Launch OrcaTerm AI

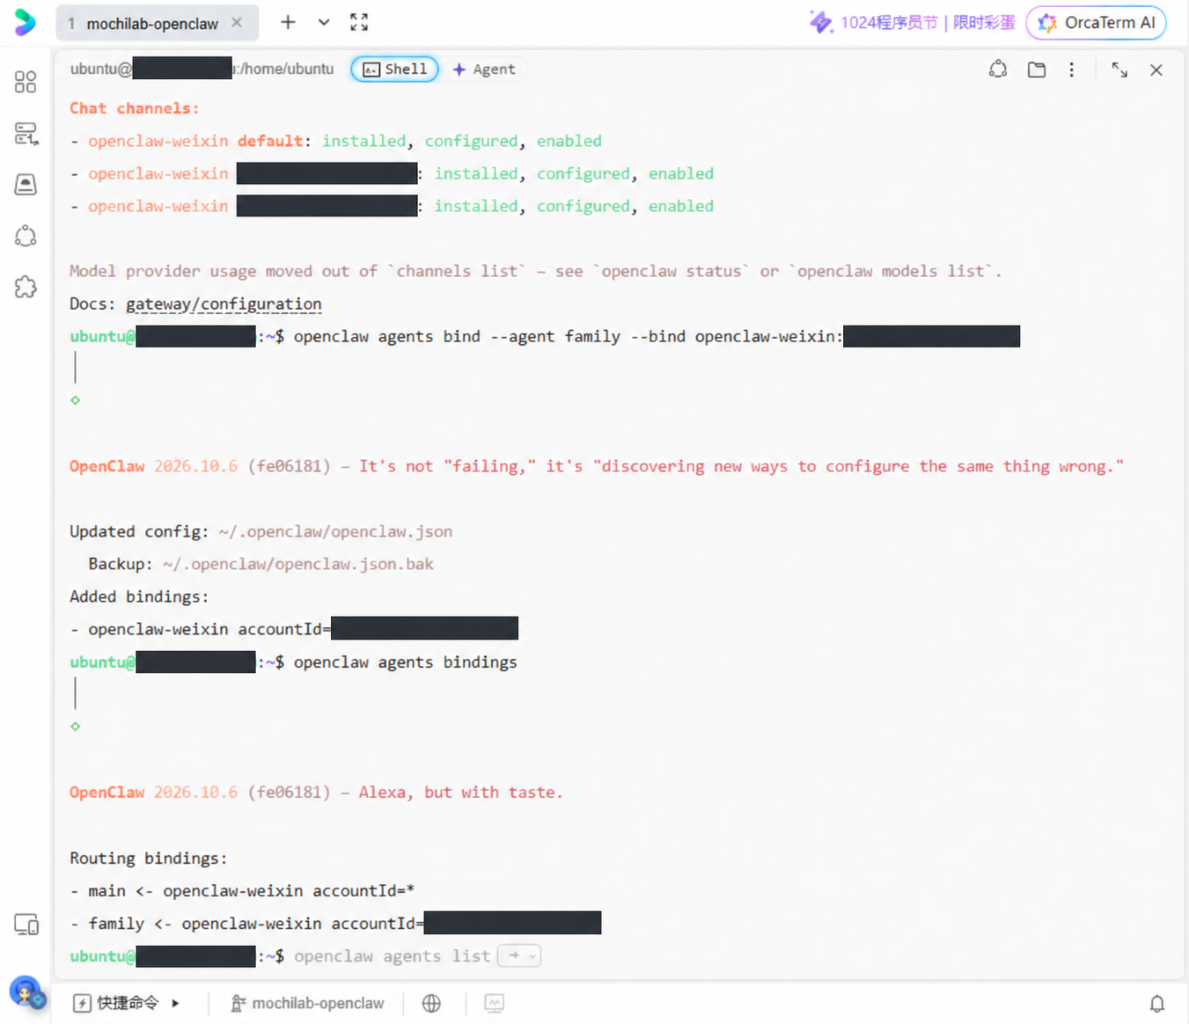pyautogui.click(x=1097, y=23)
